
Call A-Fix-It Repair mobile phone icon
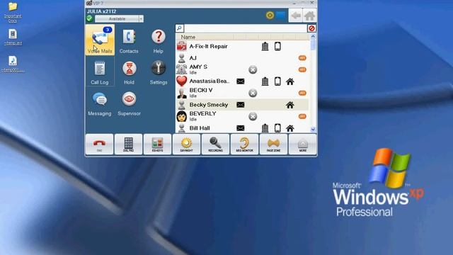click(x=277, y=46)
